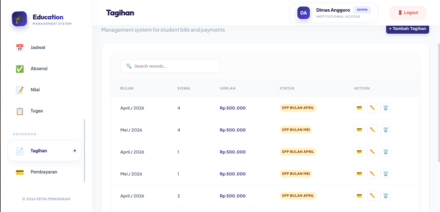The height and width of the screenshot is (212, 440).
Task: Delete the Mei / 2026 bill for siswa 1
Action: [386, 174]
